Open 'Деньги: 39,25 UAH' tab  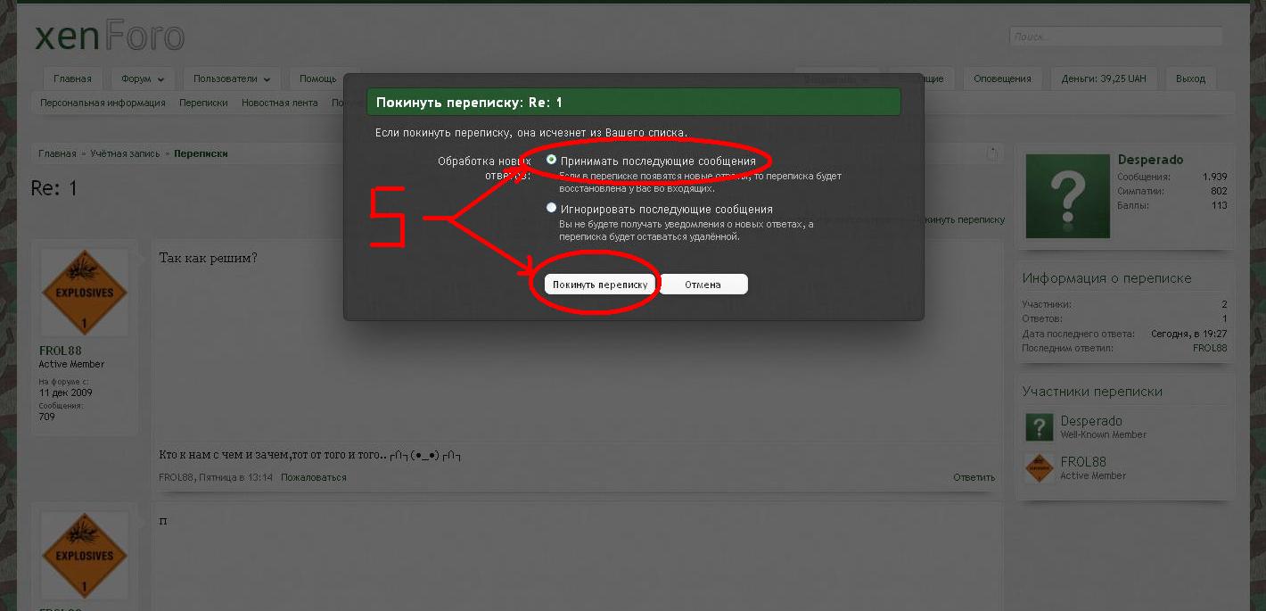pyautogui.click(x=1104, y=78)
